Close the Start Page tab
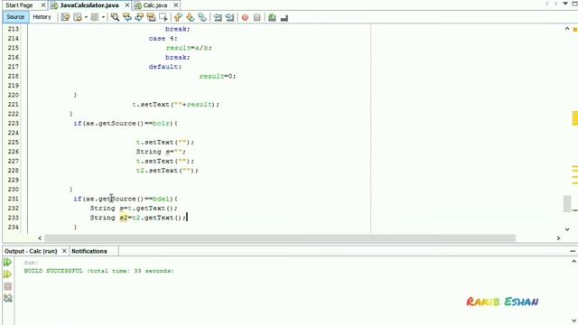The image size is (578, 325). pos(43,5)
